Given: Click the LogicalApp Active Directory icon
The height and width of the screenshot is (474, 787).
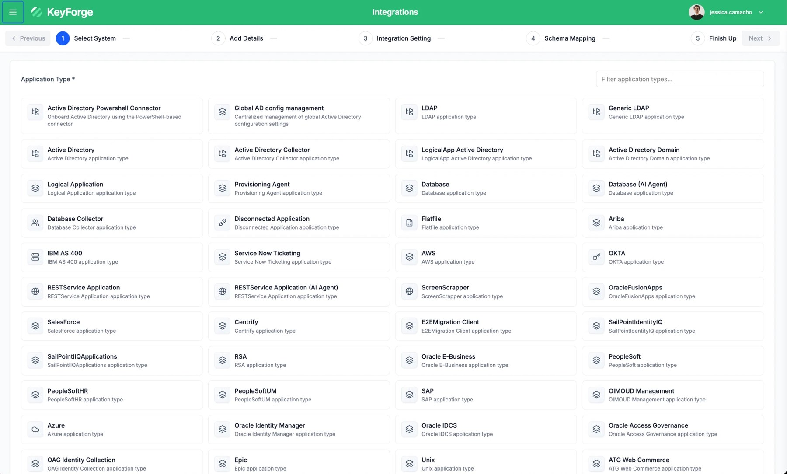Looking at the screenshot, I should coord(409,154).
